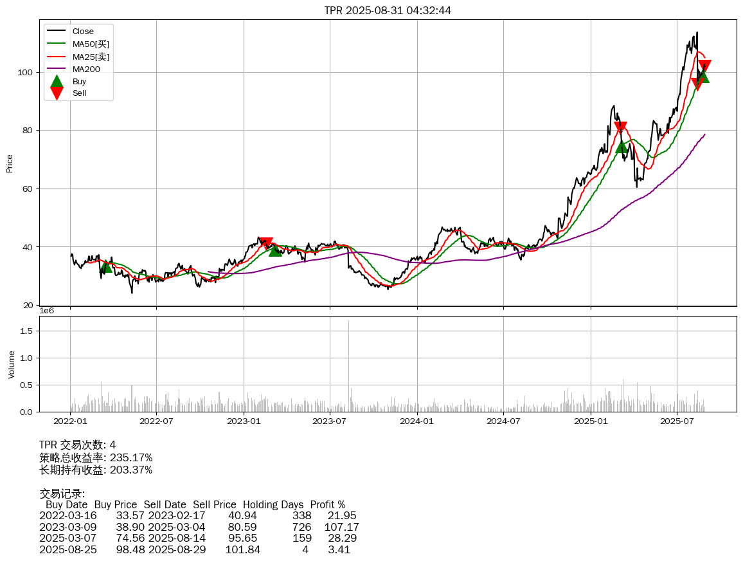Click the tallest volume spike bar in 2023
The width and height of the screenshot is (743, 561).
coord(349,365)
